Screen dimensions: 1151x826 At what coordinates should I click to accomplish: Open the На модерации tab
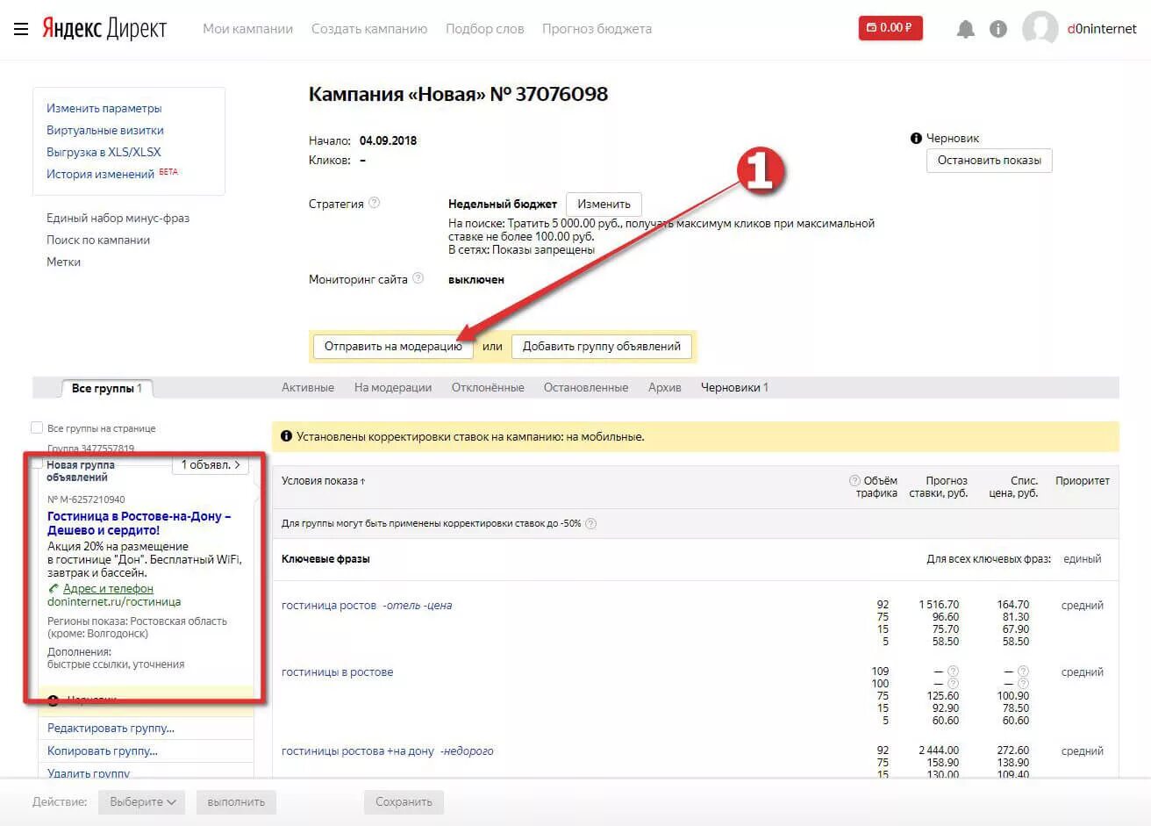[393, 387]
